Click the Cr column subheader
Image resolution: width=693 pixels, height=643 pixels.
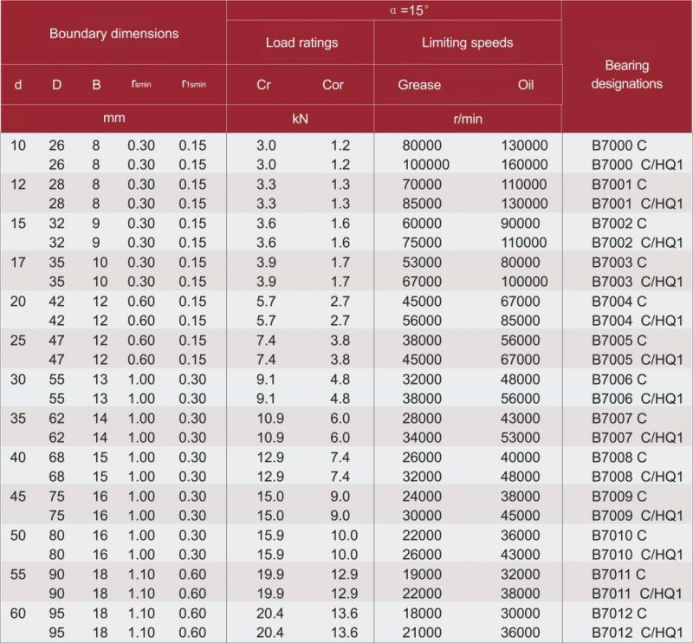[264, 85]
